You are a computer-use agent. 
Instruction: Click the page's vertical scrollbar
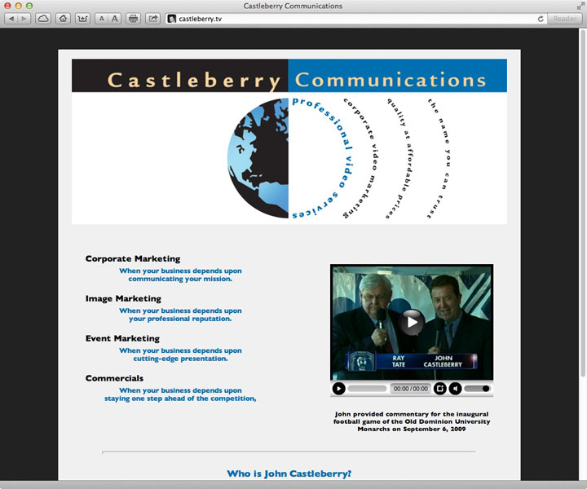pyautogui.click(x=582, y=254)
